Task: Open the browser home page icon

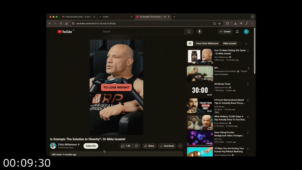Action: coord(66,23)
